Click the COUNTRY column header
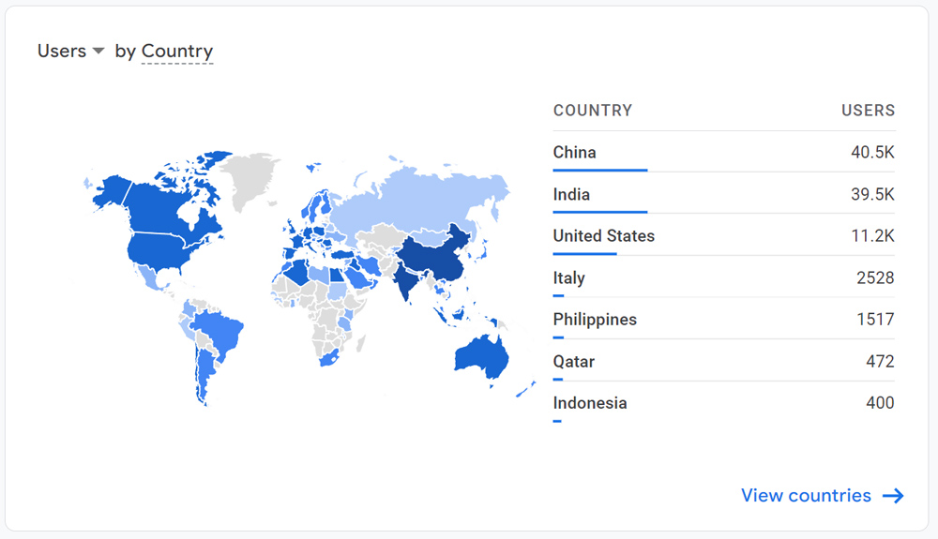Screen dimensions: 938x539 point(592,111)
